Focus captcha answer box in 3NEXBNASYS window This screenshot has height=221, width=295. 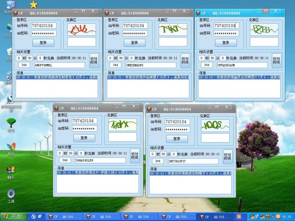(173, 42)
